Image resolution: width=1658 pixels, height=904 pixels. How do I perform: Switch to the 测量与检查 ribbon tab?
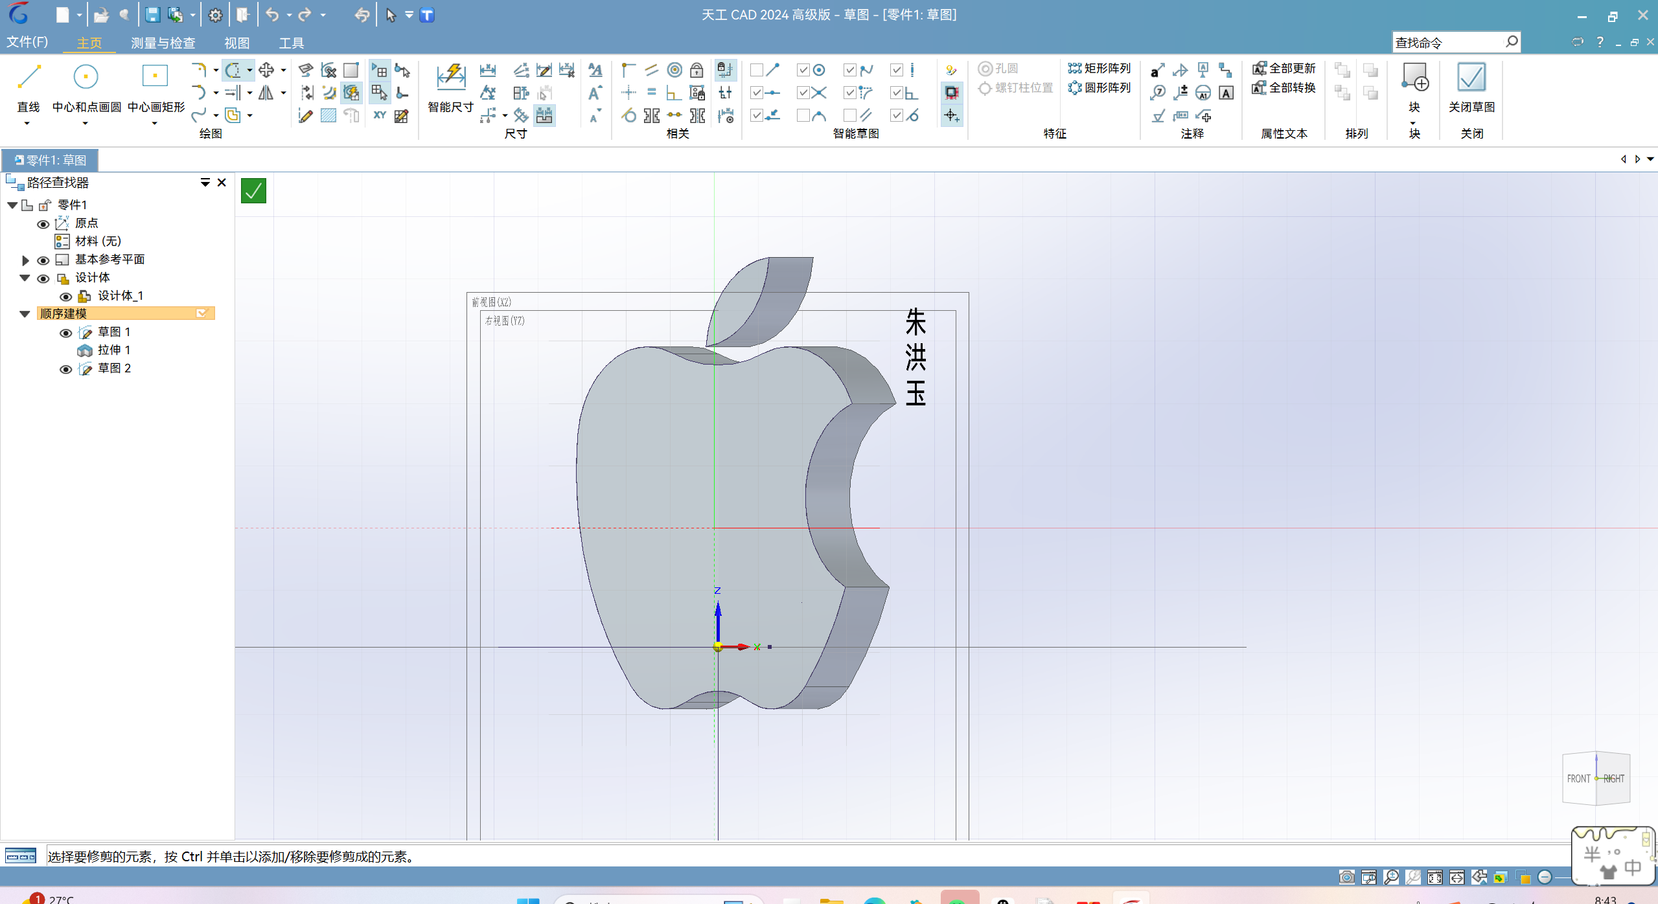coord(163,43)
